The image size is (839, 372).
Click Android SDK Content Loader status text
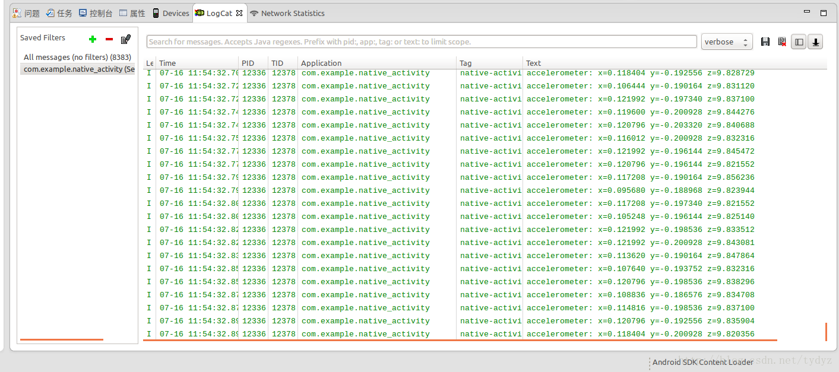point(702,362)
